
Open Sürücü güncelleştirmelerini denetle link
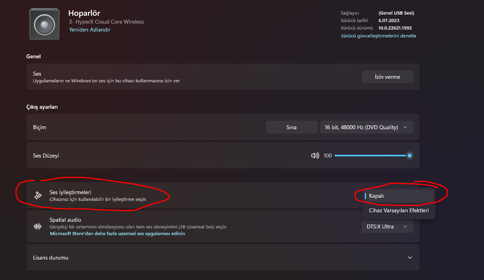coord(378,36)
